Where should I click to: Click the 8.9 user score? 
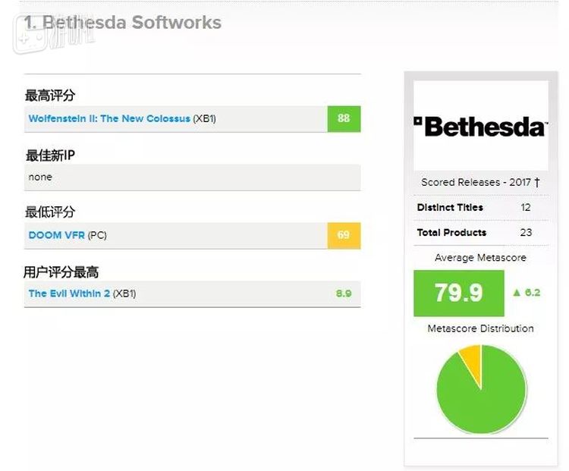pos(344,294)
